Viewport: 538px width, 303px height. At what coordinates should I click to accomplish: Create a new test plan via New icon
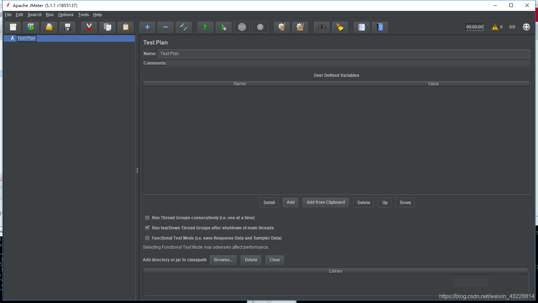13,27
